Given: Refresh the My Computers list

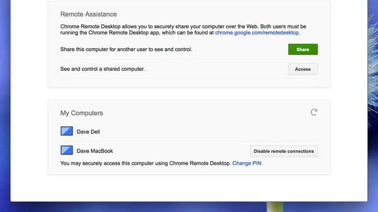Looking at the screenshot, I should click(x=314, y=112).
